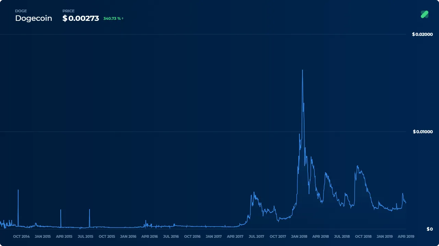Click the JUL 2017 date label
439x246 pixels.
pyautogui.click(x=256, y=236)
